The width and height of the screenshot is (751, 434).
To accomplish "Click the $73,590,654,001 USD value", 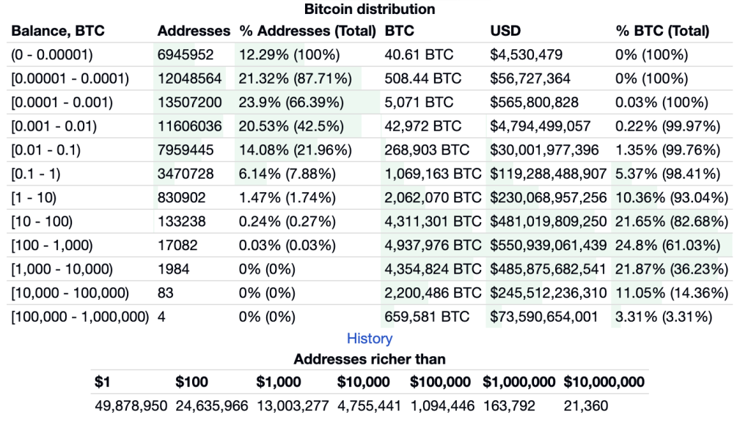I will click(545, 317).
